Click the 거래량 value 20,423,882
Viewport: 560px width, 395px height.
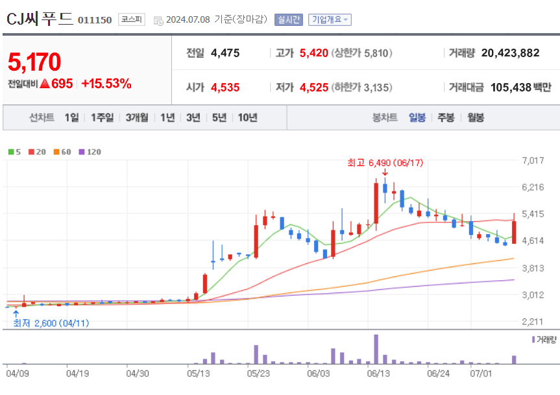[x=510, y=53]
